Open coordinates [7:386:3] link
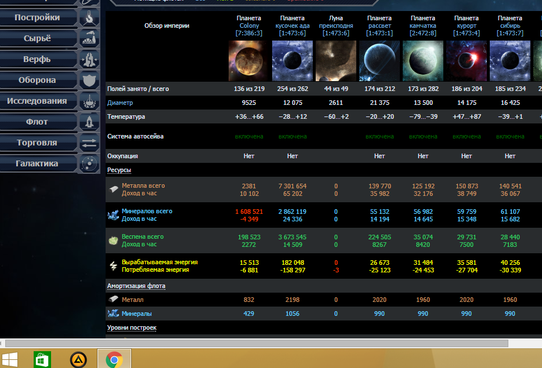The width and height of the screenshot is (542, 368). coord(249,33)
